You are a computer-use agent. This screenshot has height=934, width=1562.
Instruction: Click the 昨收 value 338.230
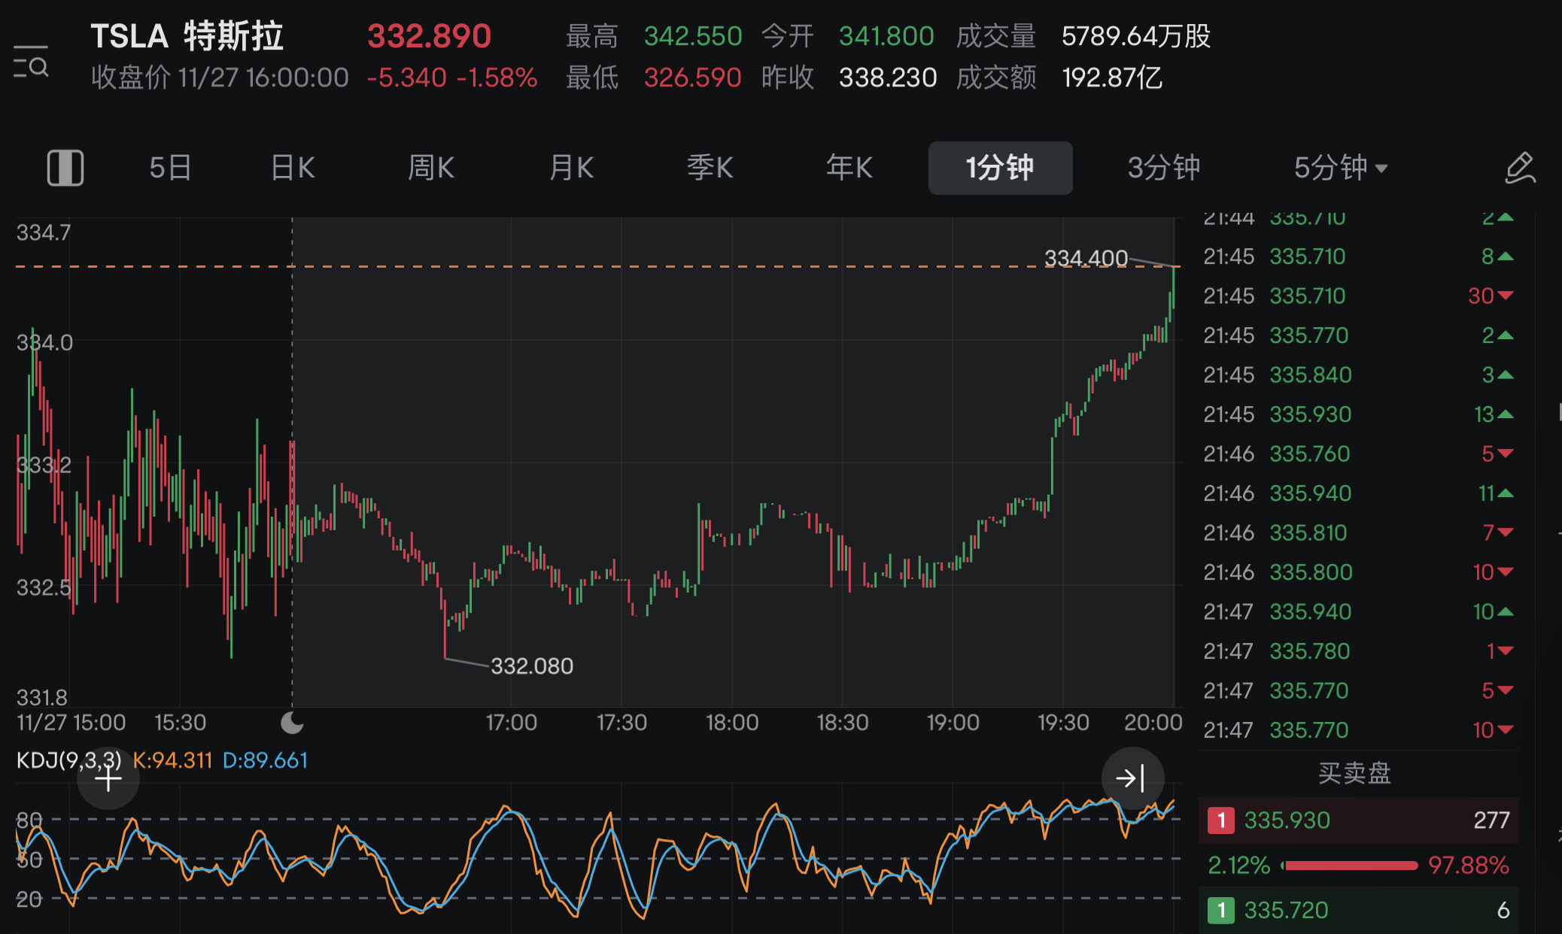(888, 77)
